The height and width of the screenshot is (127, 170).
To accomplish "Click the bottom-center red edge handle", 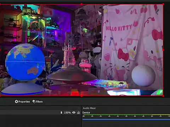I will point(81,96).
